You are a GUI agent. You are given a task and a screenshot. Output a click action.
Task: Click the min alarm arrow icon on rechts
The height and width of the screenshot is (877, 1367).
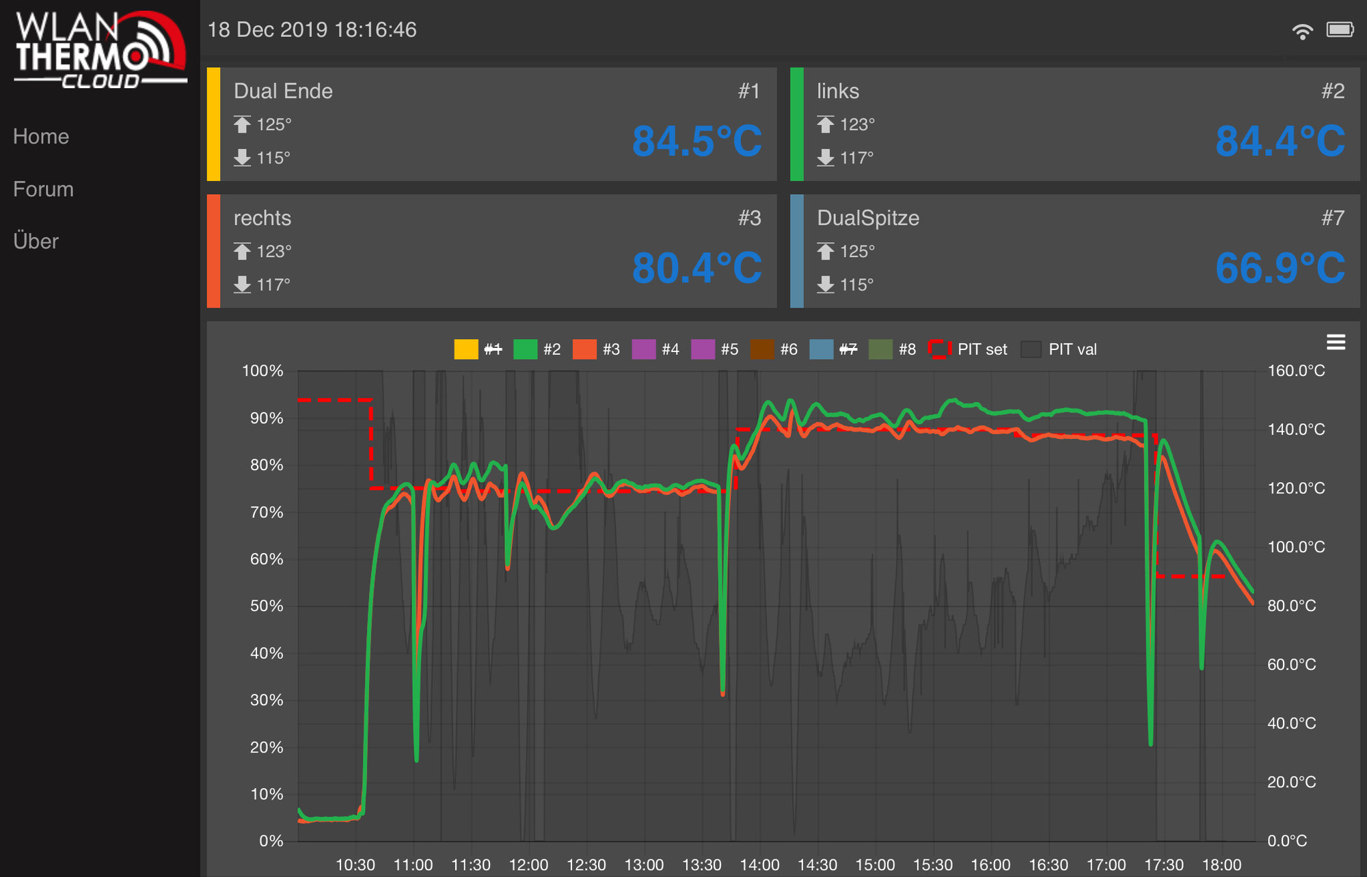tap(242, 284)
